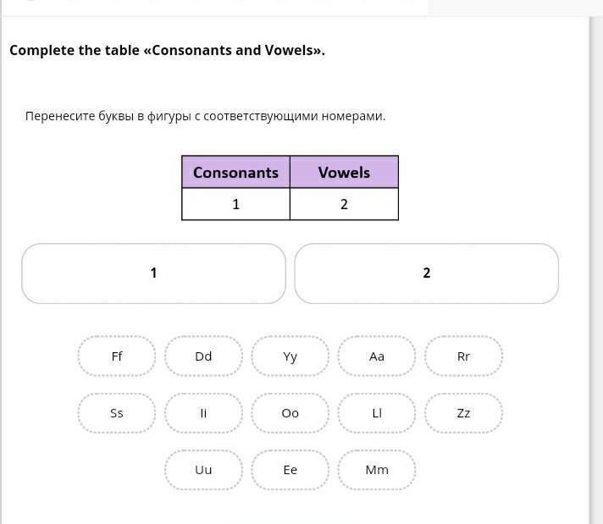Select the Ff letter chip

(117, 356)
